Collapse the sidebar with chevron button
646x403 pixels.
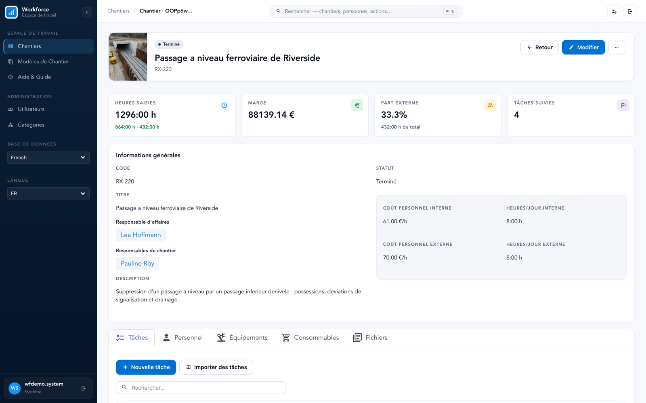tap(87, 12)
